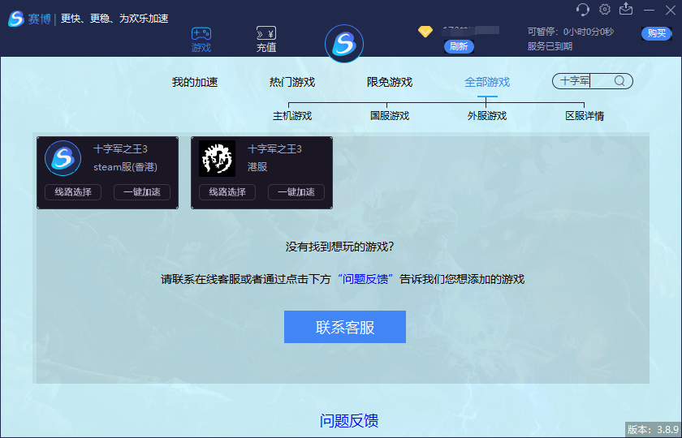Screen dimensions: 682x438
Task: Open settings gear icon
Action: [605, 9]
